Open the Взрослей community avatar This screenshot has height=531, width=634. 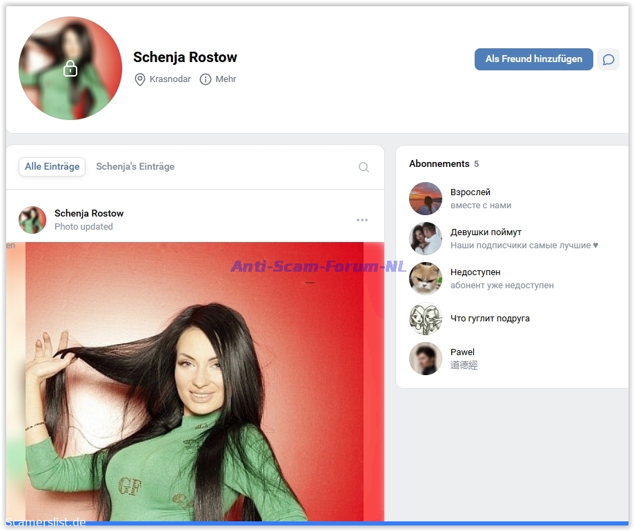click(425, 199)
